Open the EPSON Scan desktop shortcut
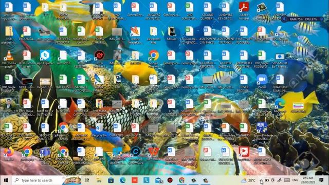329x185 pixels. (x=280, y=33)
